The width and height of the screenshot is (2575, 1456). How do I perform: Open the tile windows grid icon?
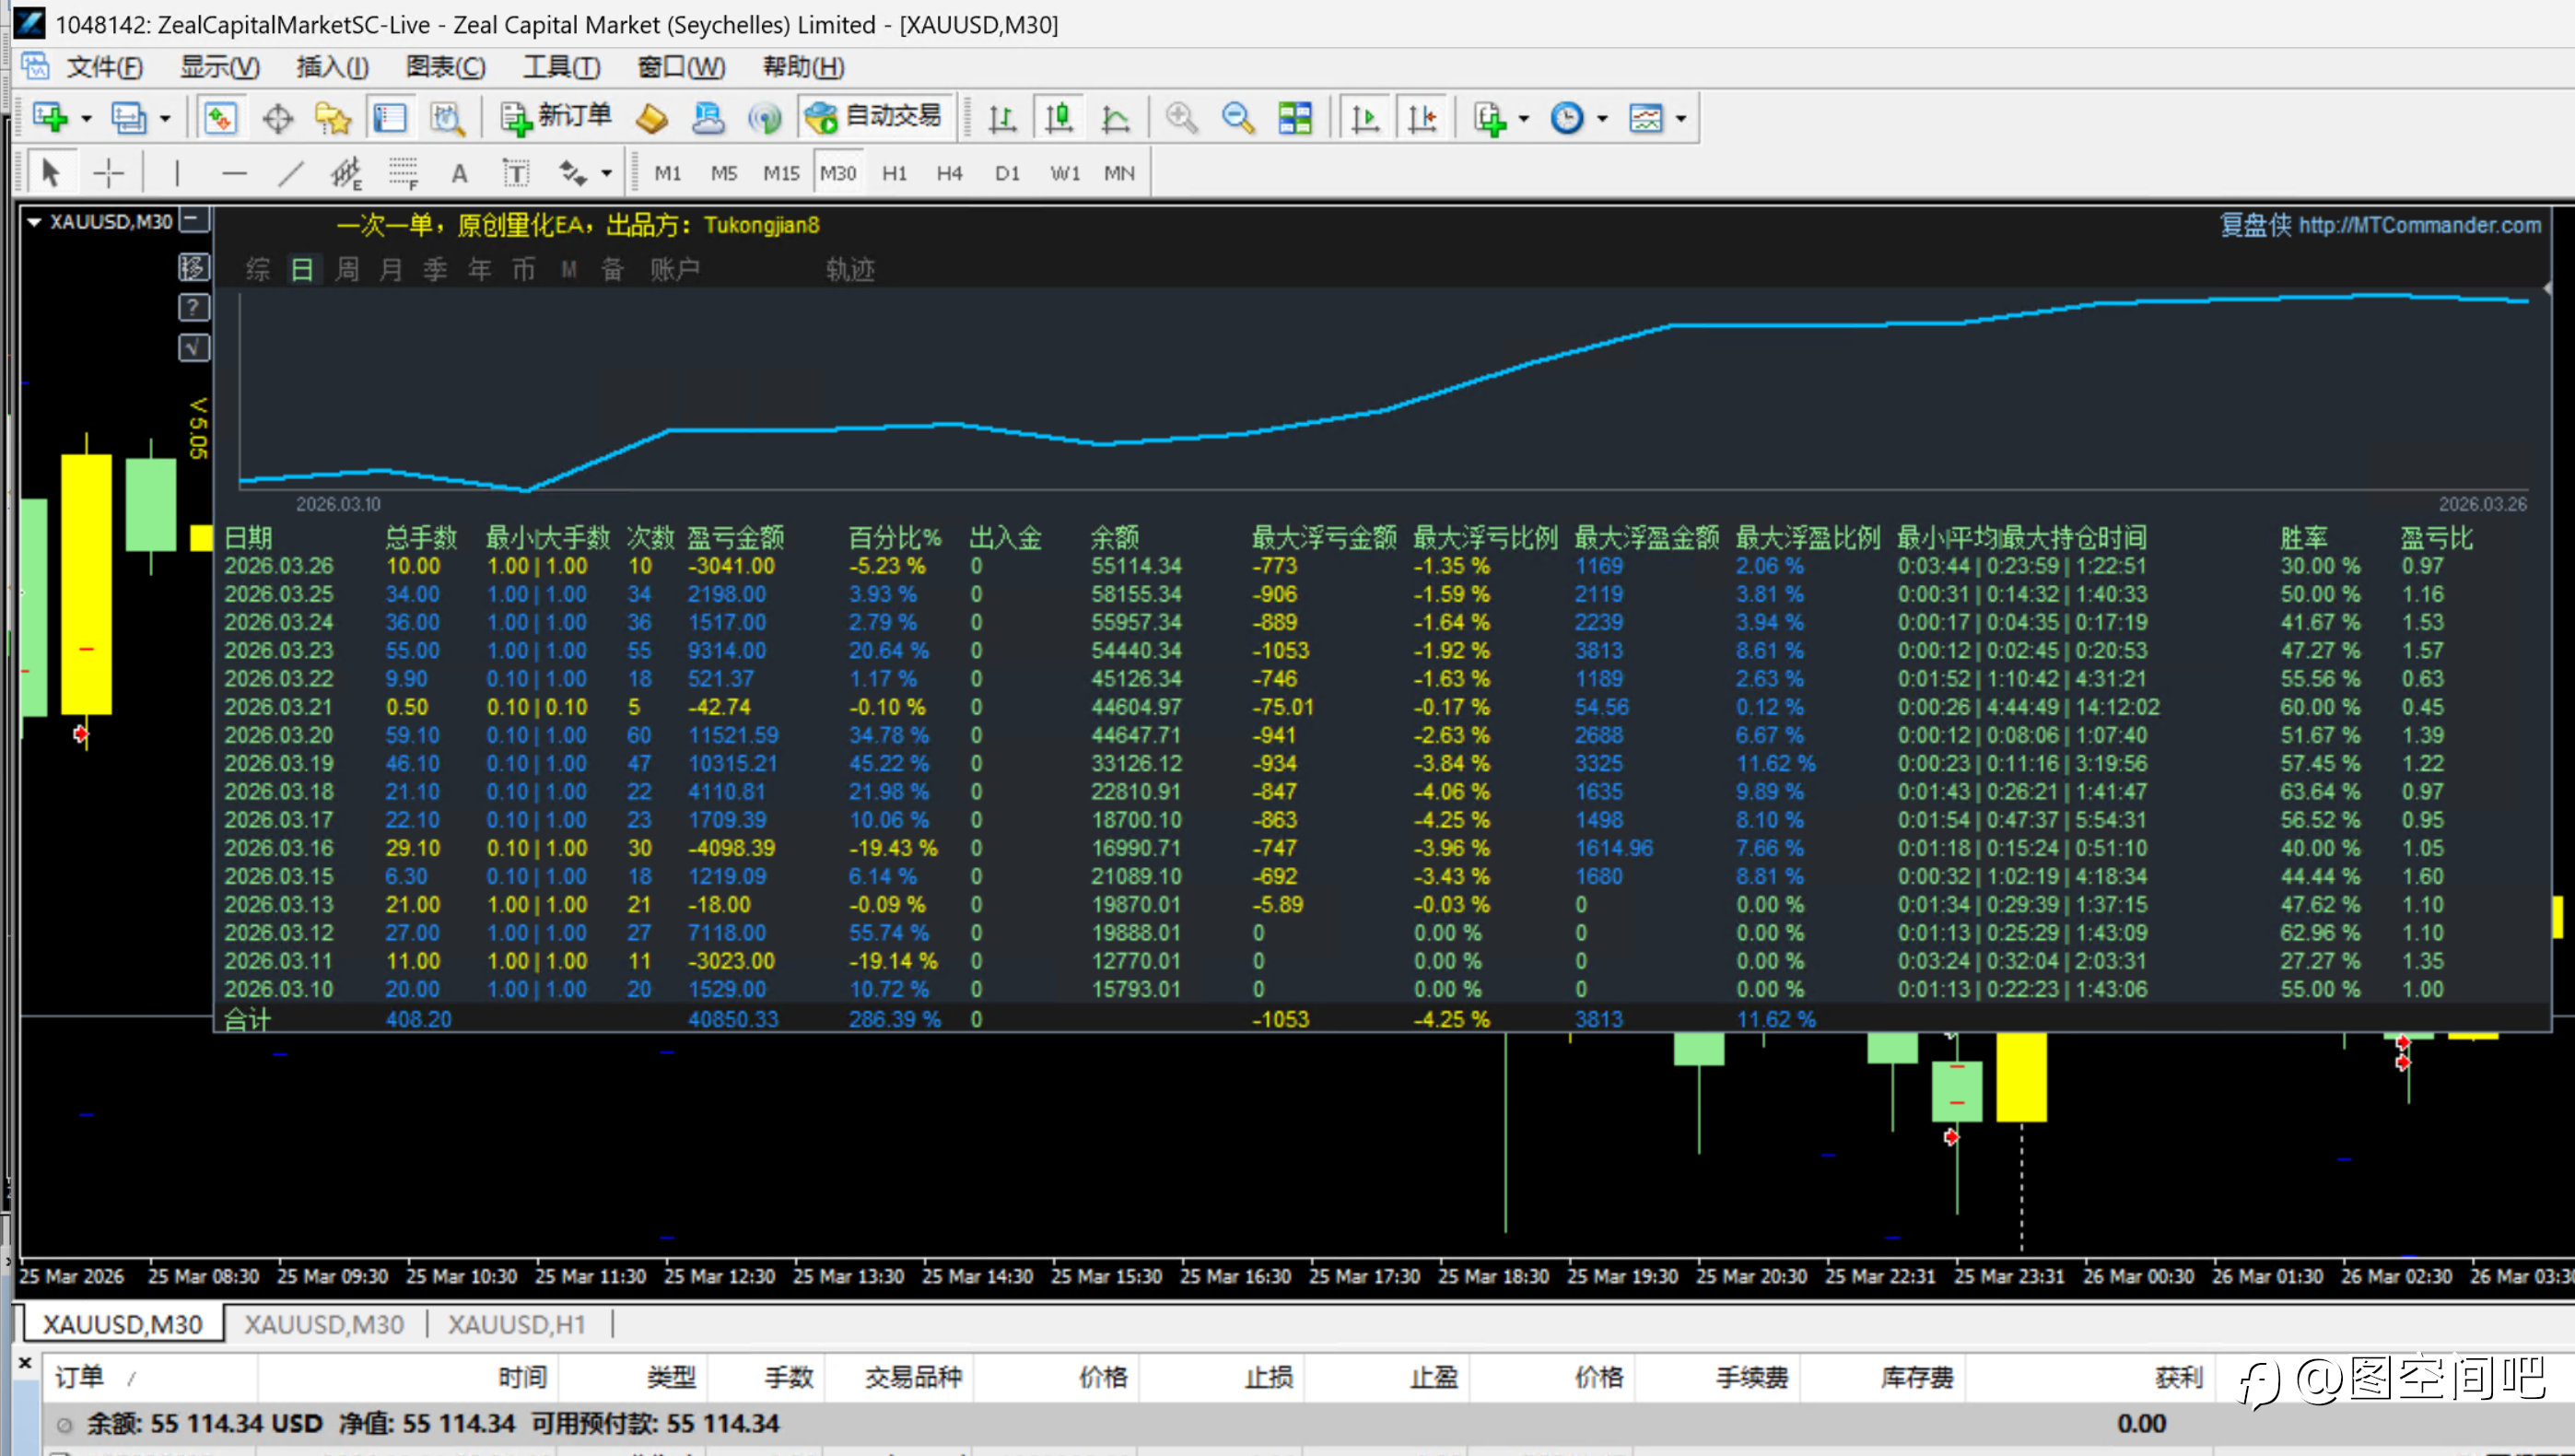(1294, 118)
